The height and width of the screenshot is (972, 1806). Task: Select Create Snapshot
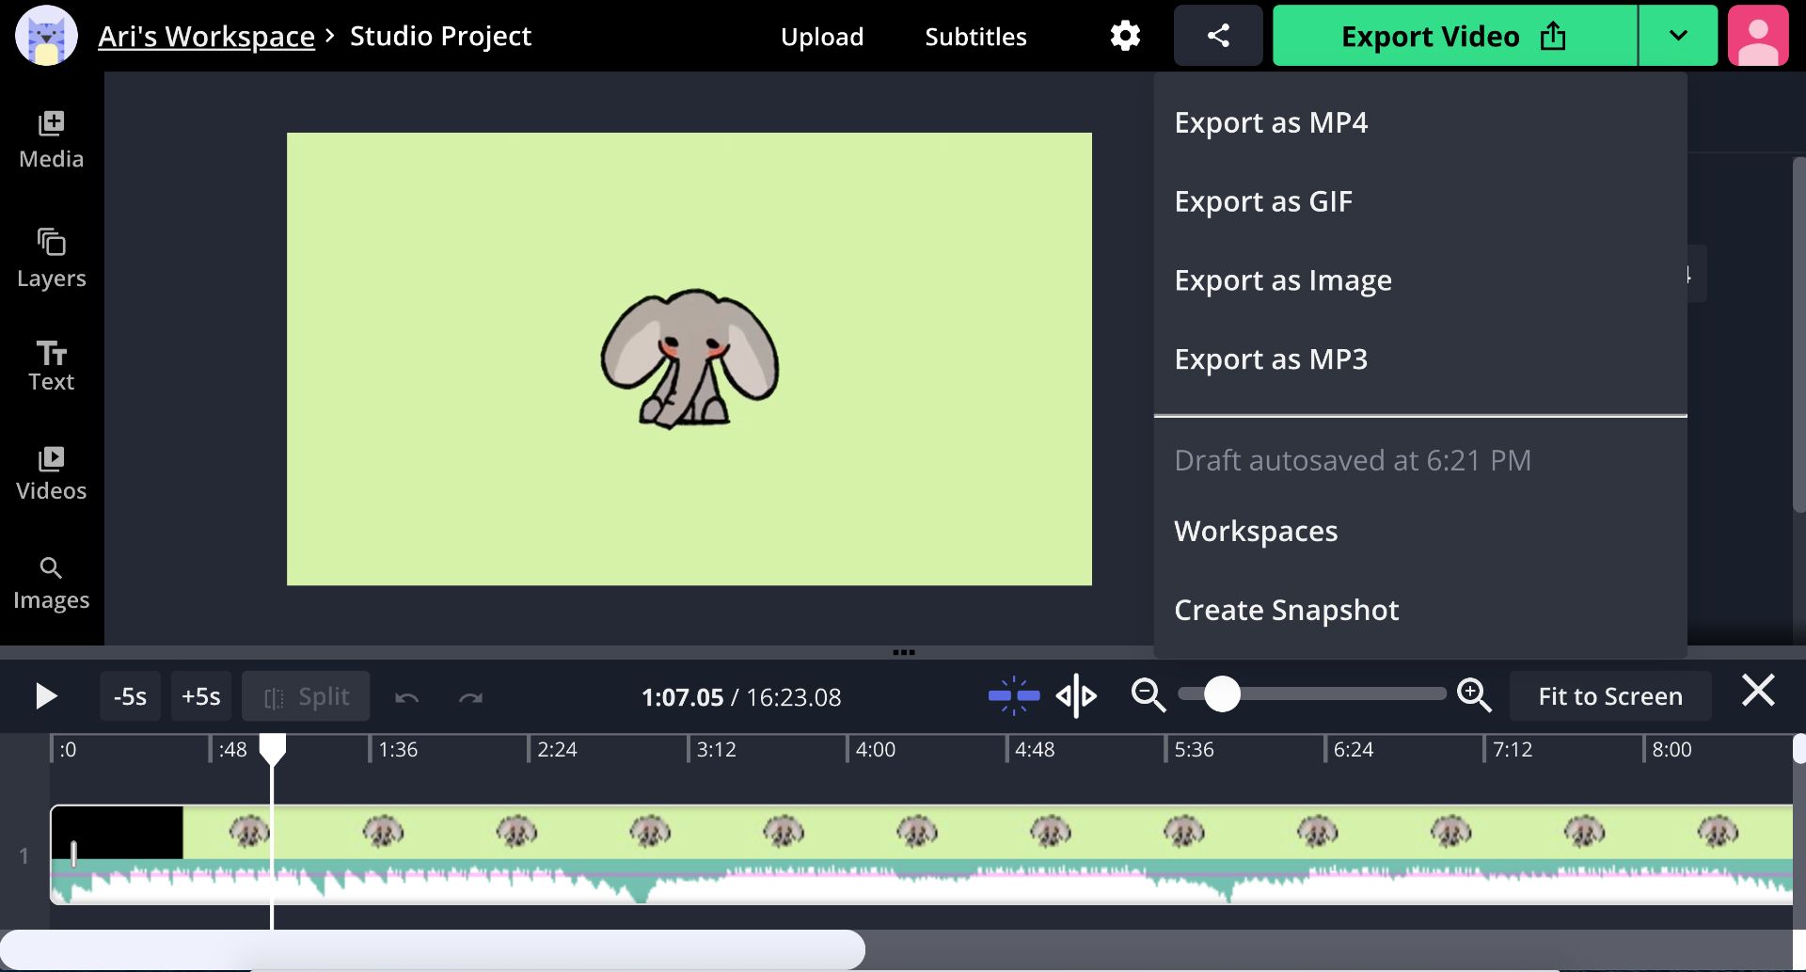[x=1286, y=610]
